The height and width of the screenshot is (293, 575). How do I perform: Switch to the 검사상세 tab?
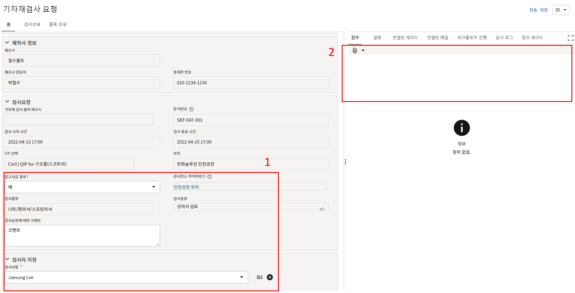pyautogui.click(x=32, y=25)
